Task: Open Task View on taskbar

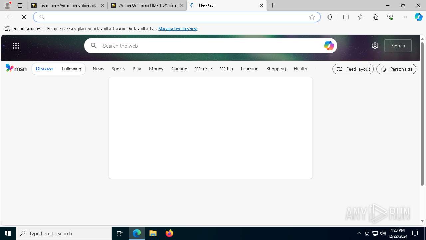Action: pyautogui.click(x=120, y=233)
